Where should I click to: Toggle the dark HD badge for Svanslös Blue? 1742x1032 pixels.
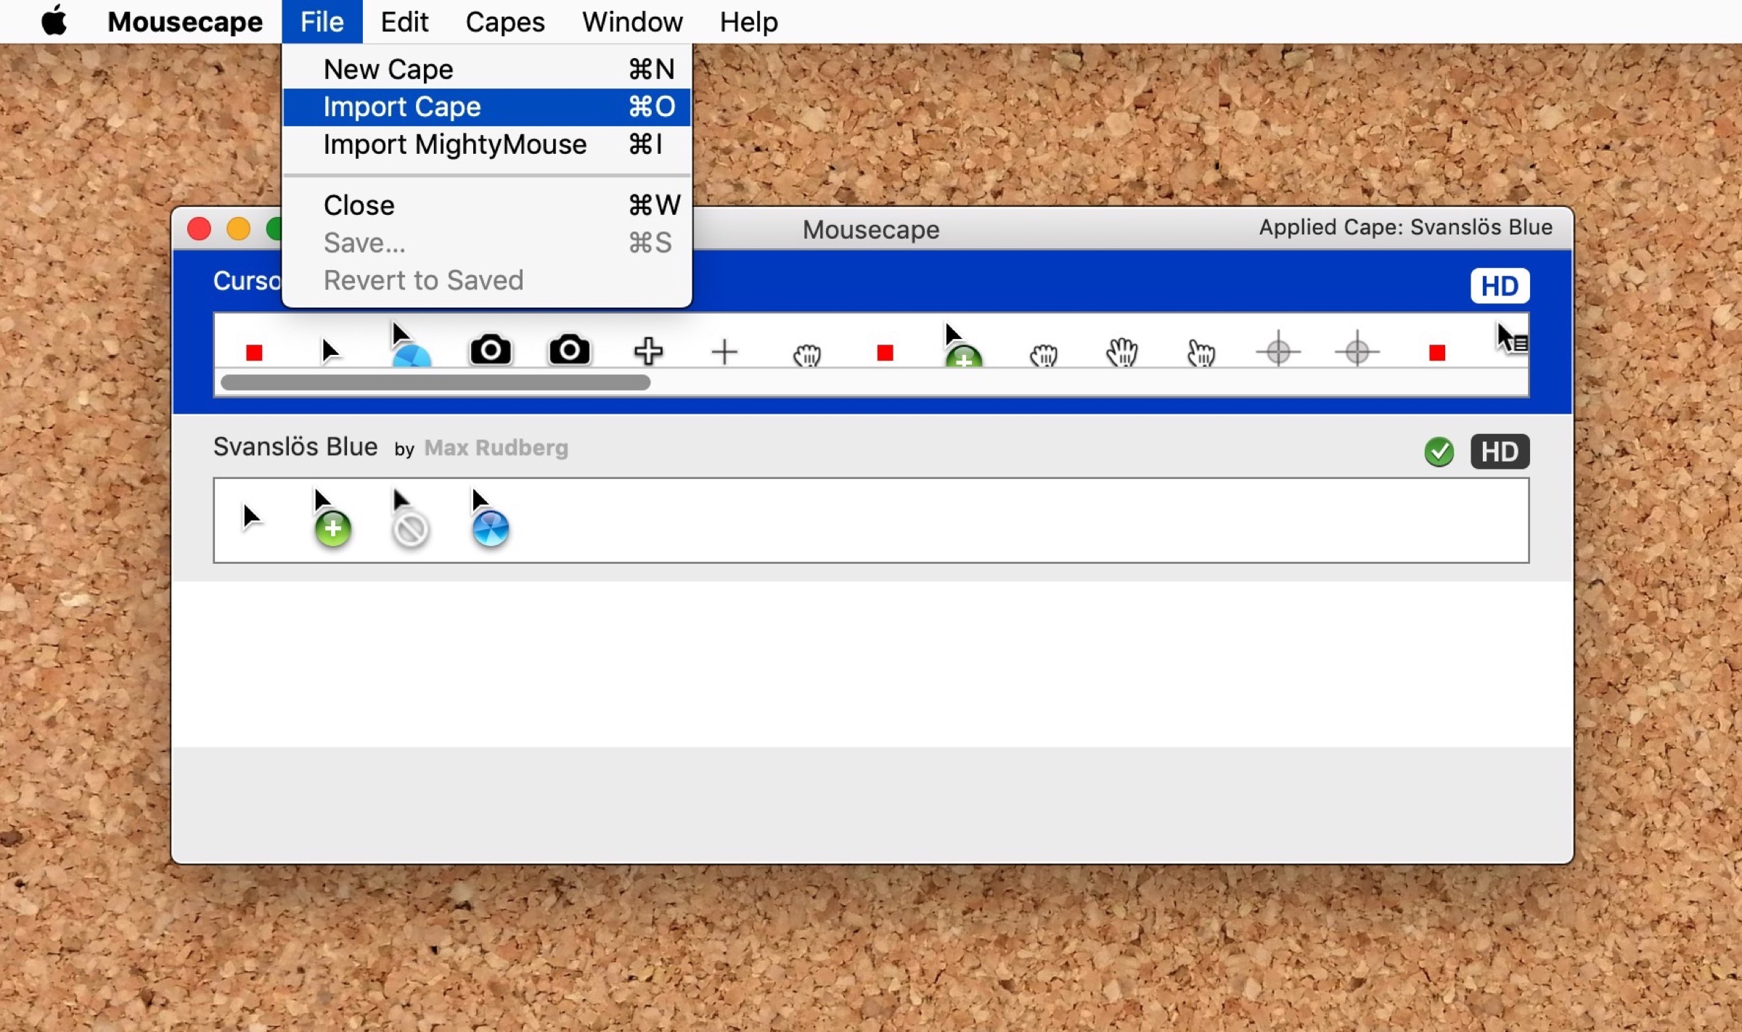pos(1499,451)
